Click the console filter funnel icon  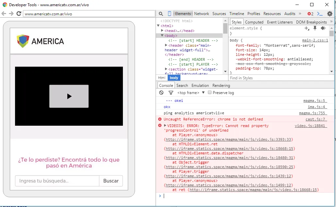(171, 93)
